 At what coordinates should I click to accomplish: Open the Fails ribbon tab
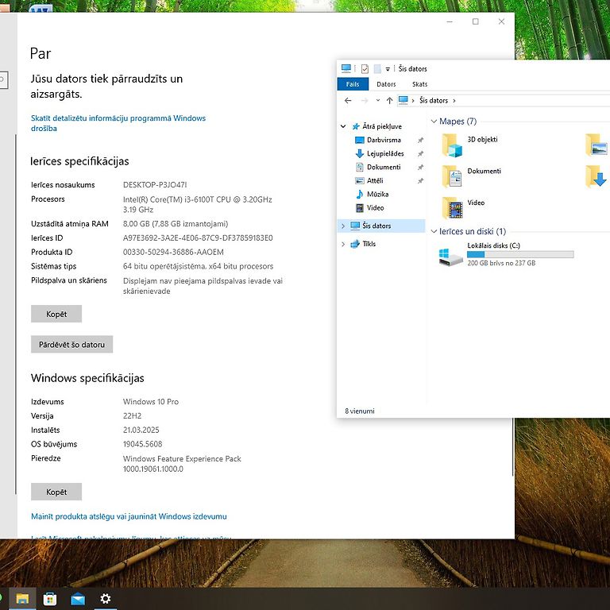(x=353, y=84)
